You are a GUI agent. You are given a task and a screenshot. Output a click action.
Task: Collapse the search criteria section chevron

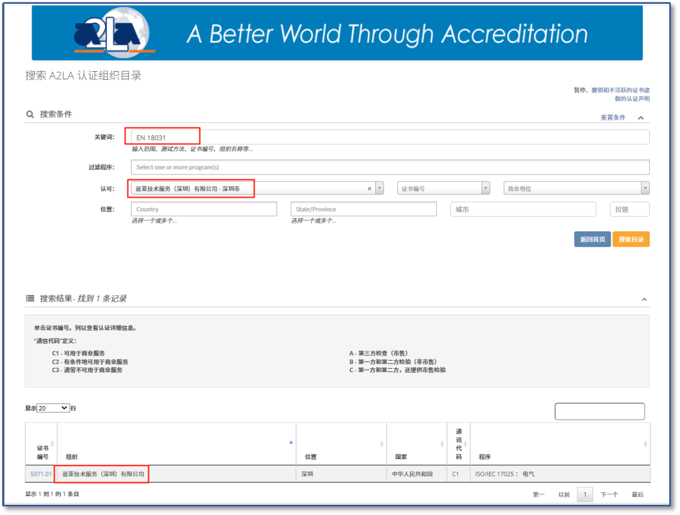coord(641,118)
